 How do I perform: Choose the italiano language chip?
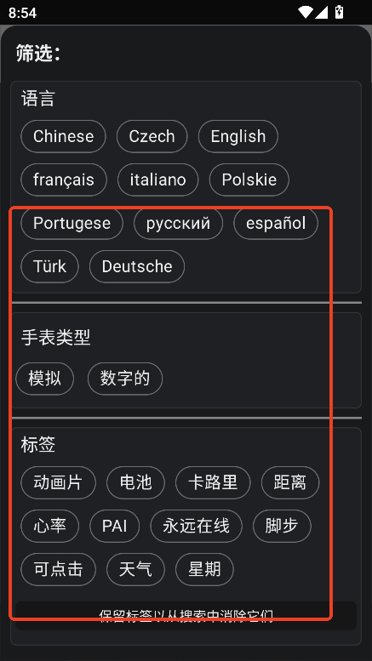click(157, 179)
